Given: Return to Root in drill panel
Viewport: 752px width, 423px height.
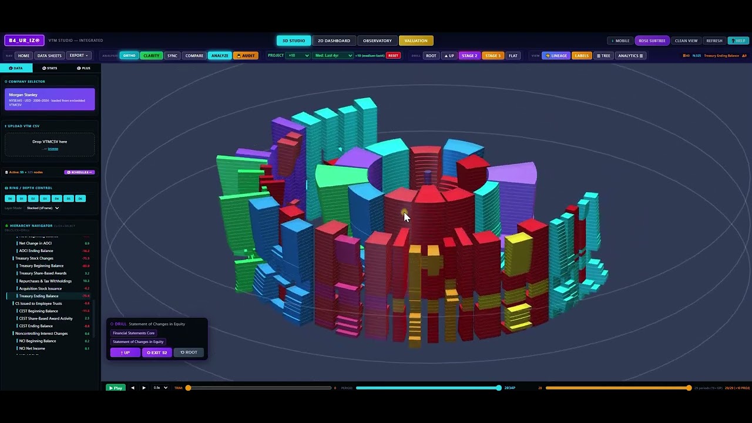Looking at the screenshot, I should click(189, 352).
